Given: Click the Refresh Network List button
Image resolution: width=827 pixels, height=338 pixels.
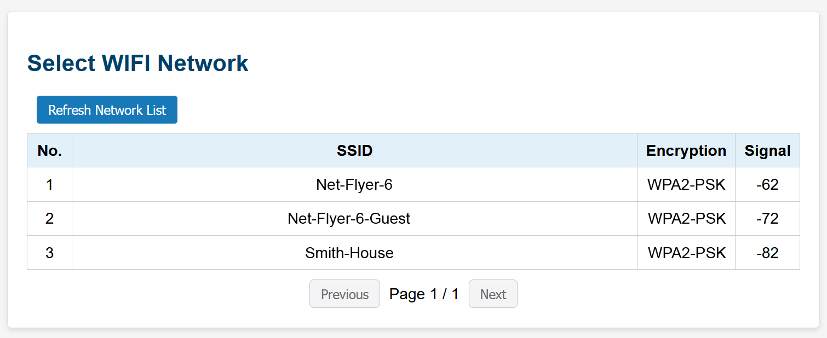Looking at the screenshot, I should coord(107,110).
